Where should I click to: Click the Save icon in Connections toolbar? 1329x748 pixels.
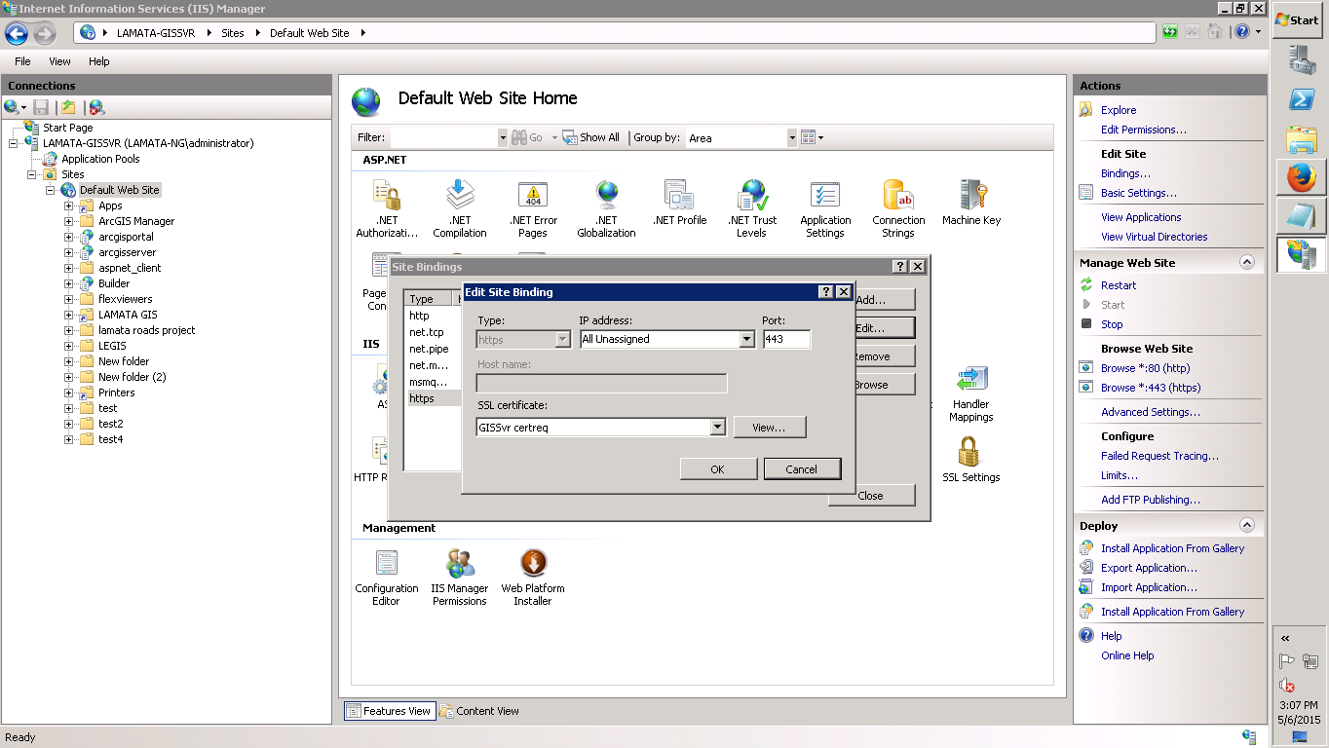(41, 107)
